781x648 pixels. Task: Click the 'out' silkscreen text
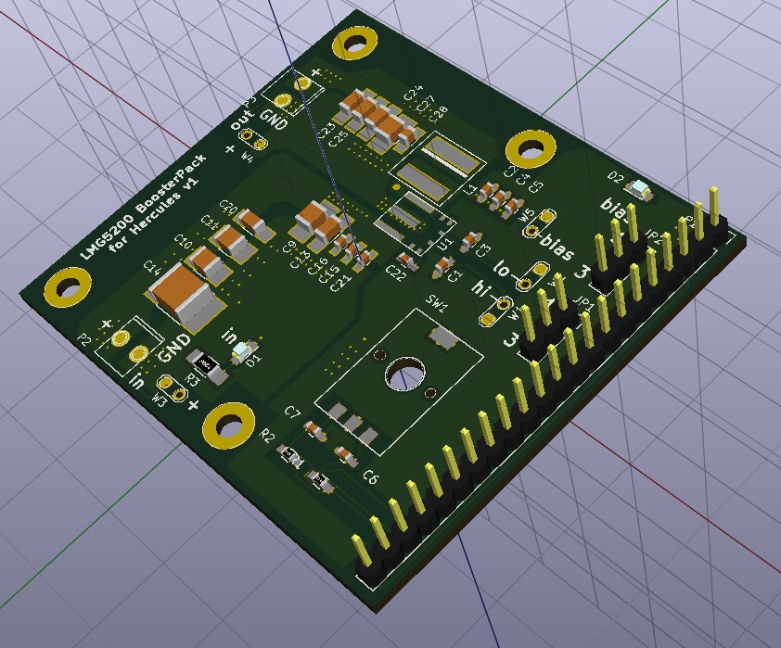(242, 120)
